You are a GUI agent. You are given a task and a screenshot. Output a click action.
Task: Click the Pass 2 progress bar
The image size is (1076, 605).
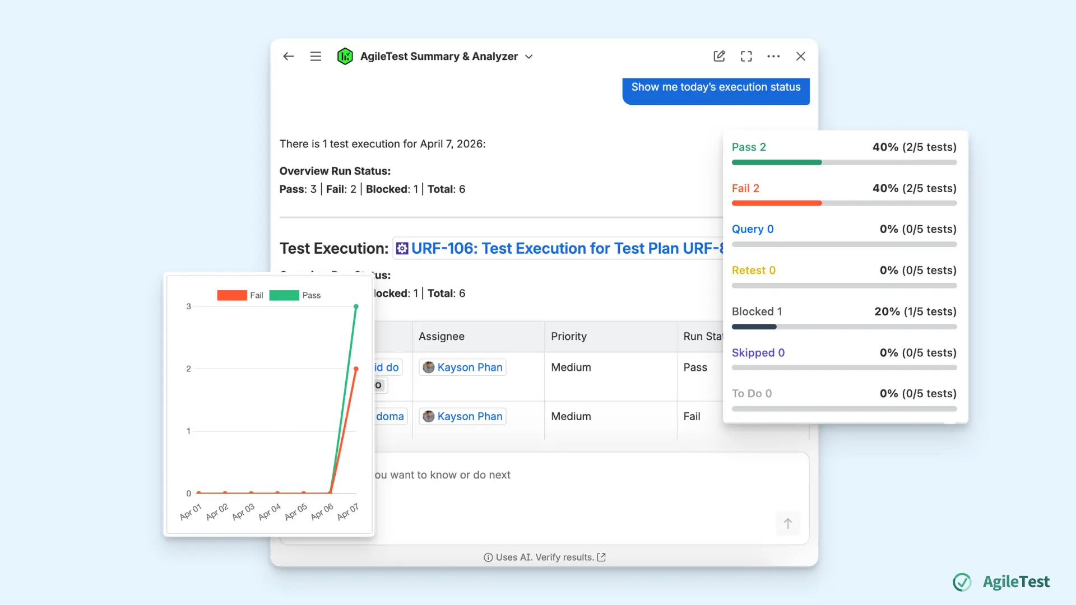(844, 162)
